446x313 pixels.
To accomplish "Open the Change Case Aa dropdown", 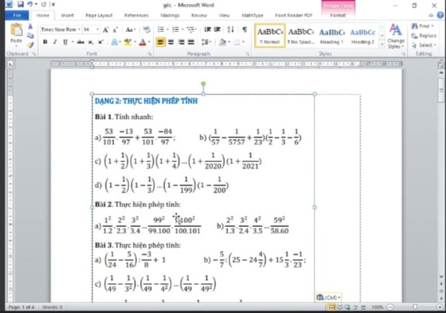I will tap(131, 30).
